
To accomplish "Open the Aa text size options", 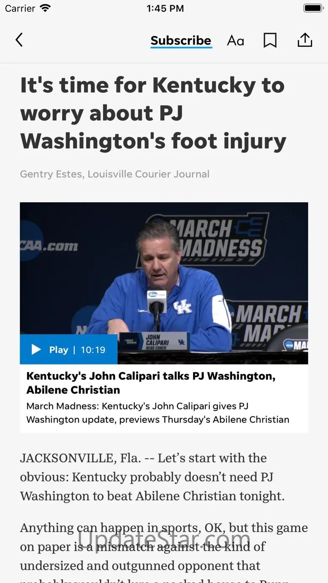I will 235,40.
